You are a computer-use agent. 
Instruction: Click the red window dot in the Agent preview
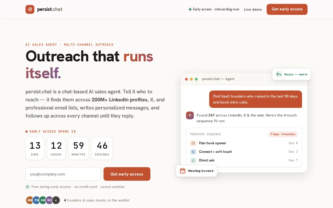click(x=186, y=79)
